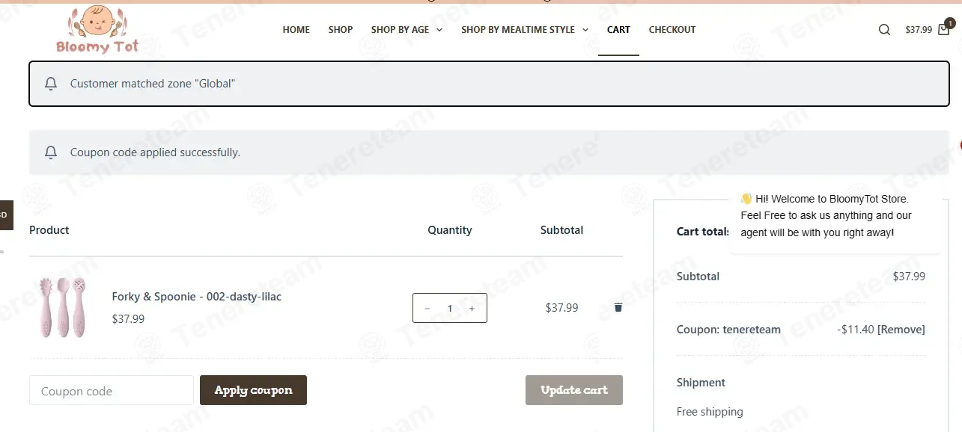Open the search magnifier icon

[x=884, y=30]
